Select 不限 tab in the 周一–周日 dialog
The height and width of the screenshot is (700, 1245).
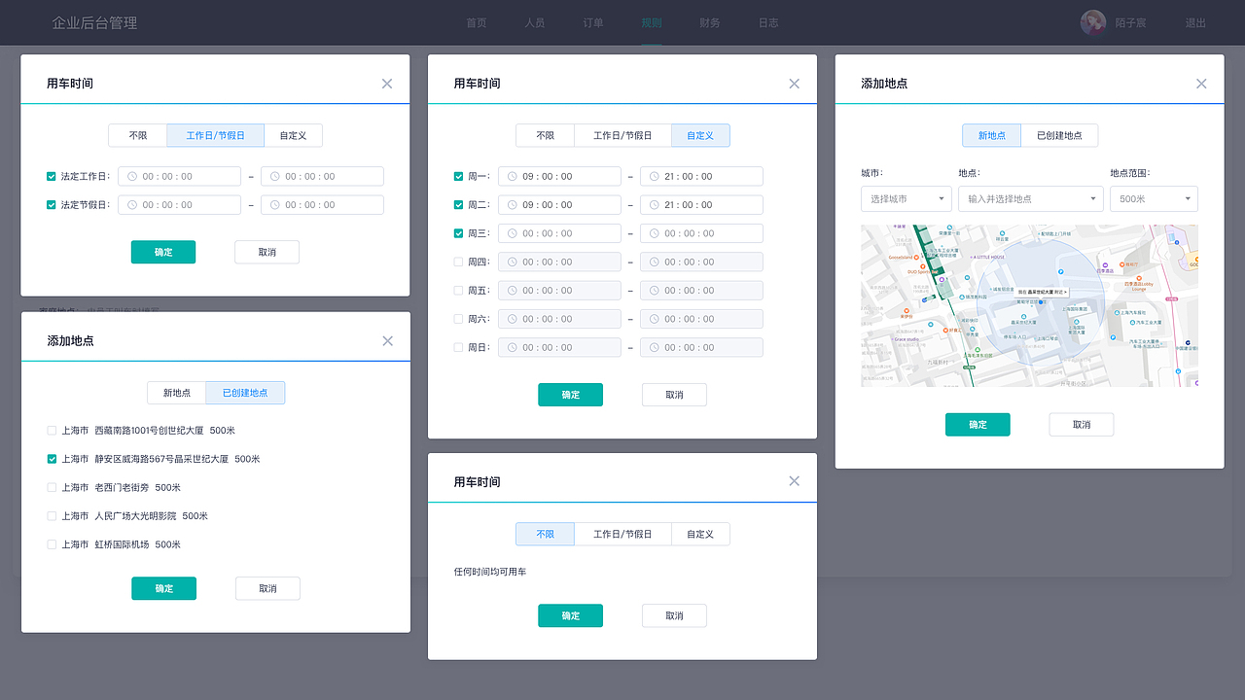point(545,135)
